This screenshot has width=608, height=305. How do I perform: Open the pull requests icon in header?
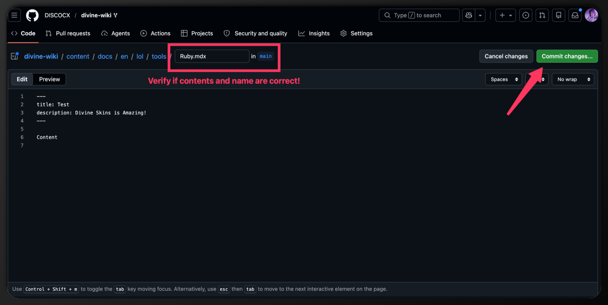coord(542,15)
